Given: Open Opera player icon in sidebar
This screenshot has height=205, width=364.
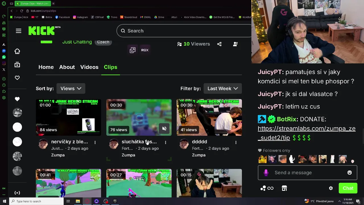Looking at the screenshot, I should point(4,79).
